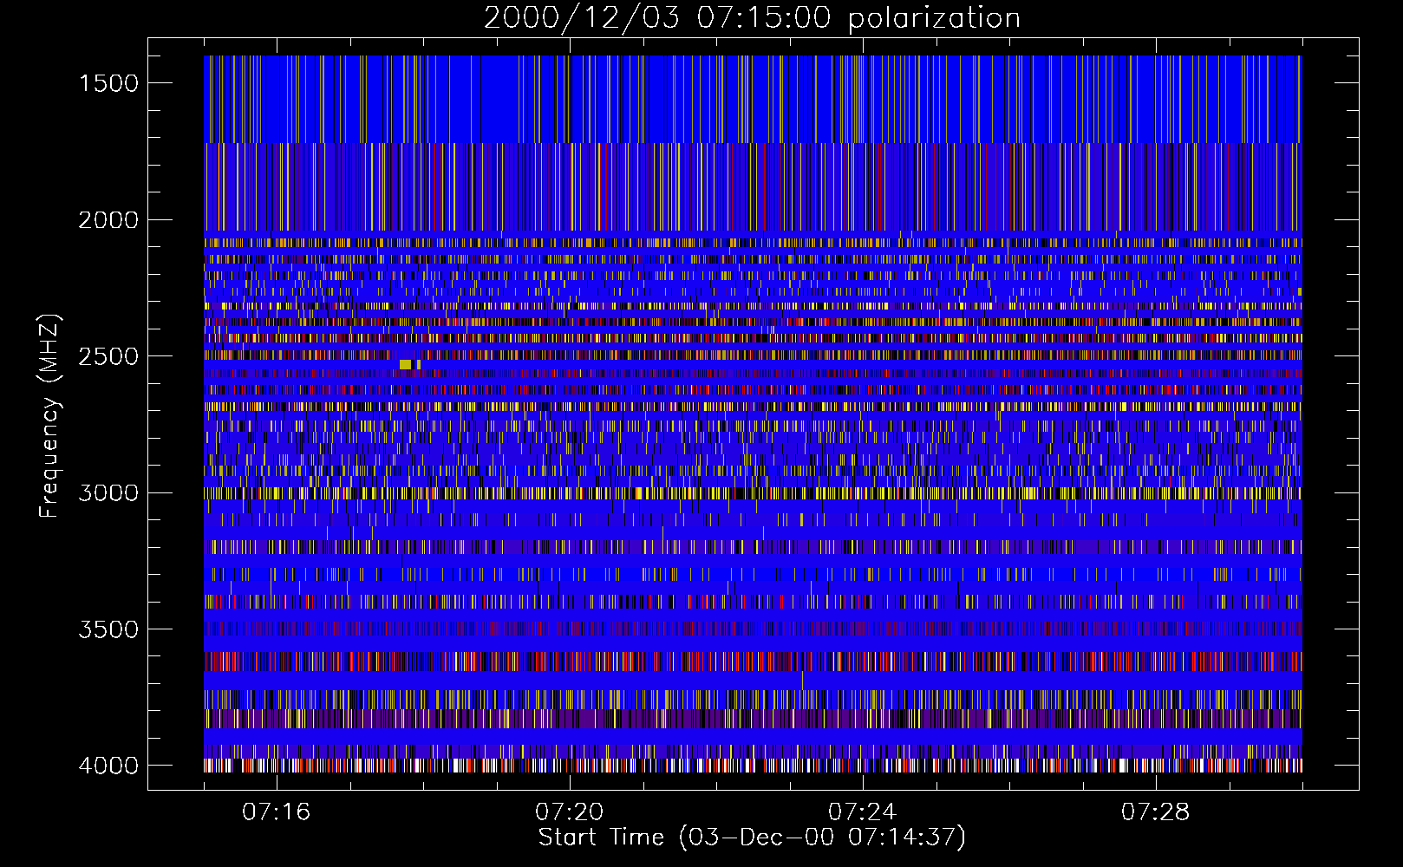This screenshot has width=1403, height=867.
Task: Click the '2500' frequency axis label
Action: point(108,356)
